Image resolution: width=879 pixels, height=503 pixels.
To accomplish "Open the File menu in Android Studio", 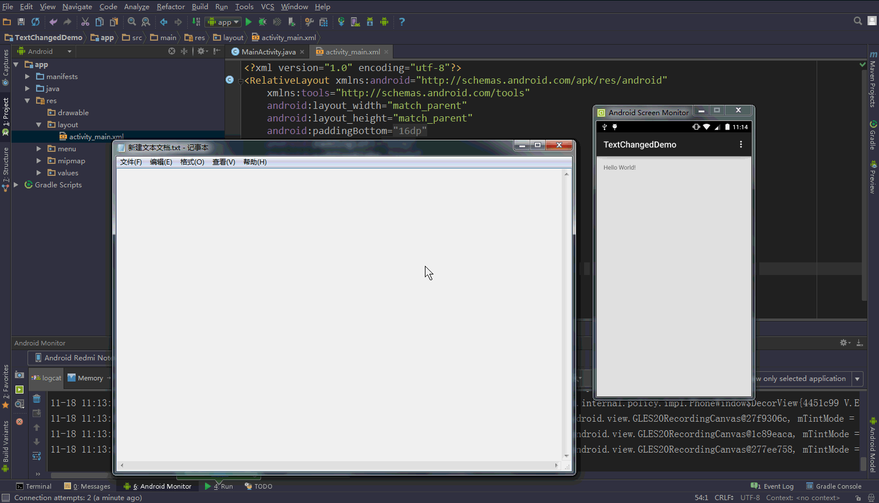I will [x=7, y=6].
